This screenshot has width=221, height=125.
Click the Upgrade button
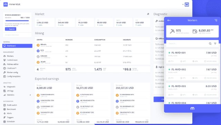(x=11, y=29)
